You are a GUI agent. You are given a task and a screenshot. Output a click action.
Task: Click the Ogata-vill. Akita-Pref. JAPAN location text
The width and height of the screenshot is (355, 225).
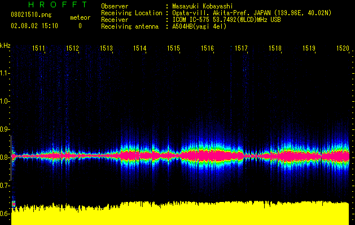click(252, 13)
